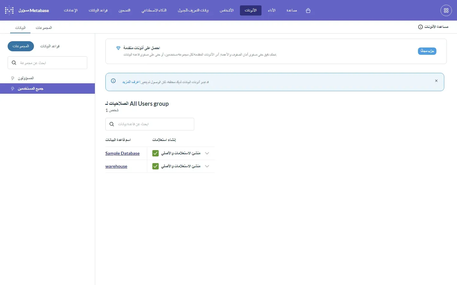Expand the Sample Database permission dropdown chevron
The height and width of the screenshot is (285, 457).
(x=207, y=153)
